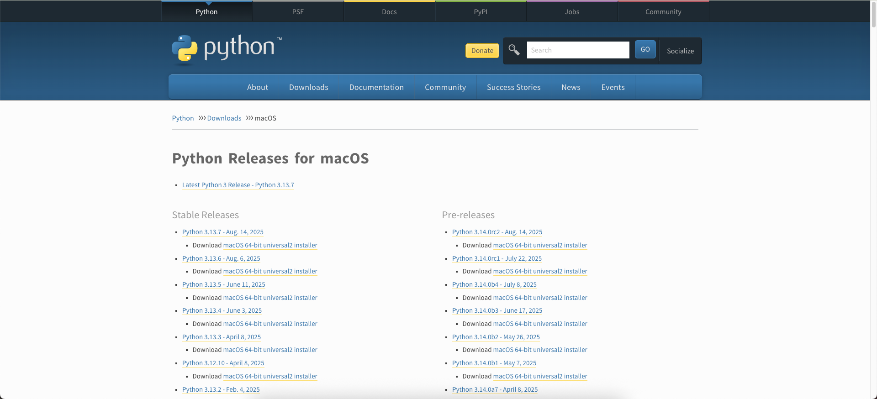Click the GO search button
The image size is (877, 399).
(x=645, y=49)
